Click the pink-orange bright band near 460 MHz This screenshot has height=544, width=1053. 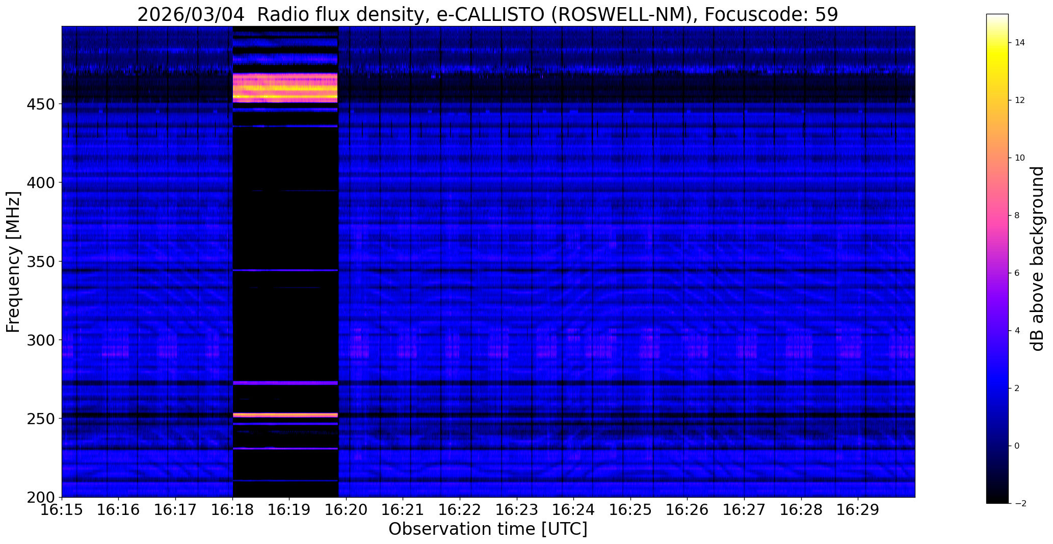point(285,88)
